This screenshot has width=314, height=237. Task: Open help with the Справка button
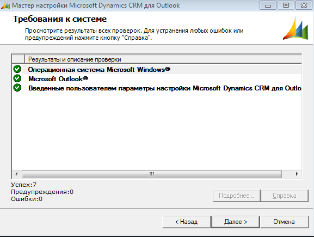285,196
